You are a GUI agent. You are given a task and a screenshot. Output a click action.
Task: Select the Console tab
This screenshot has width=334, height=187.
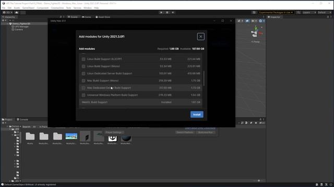click(22, 119)
